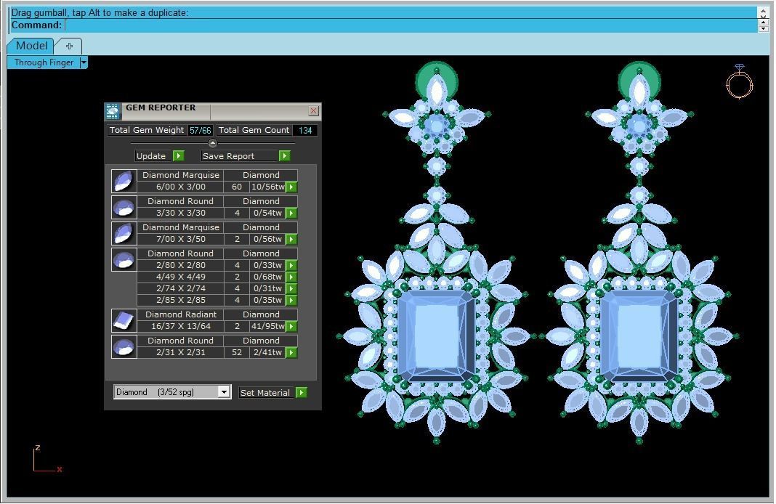
Task: Click the green arrow beside Save Report
Action: [x=284, y=156]
